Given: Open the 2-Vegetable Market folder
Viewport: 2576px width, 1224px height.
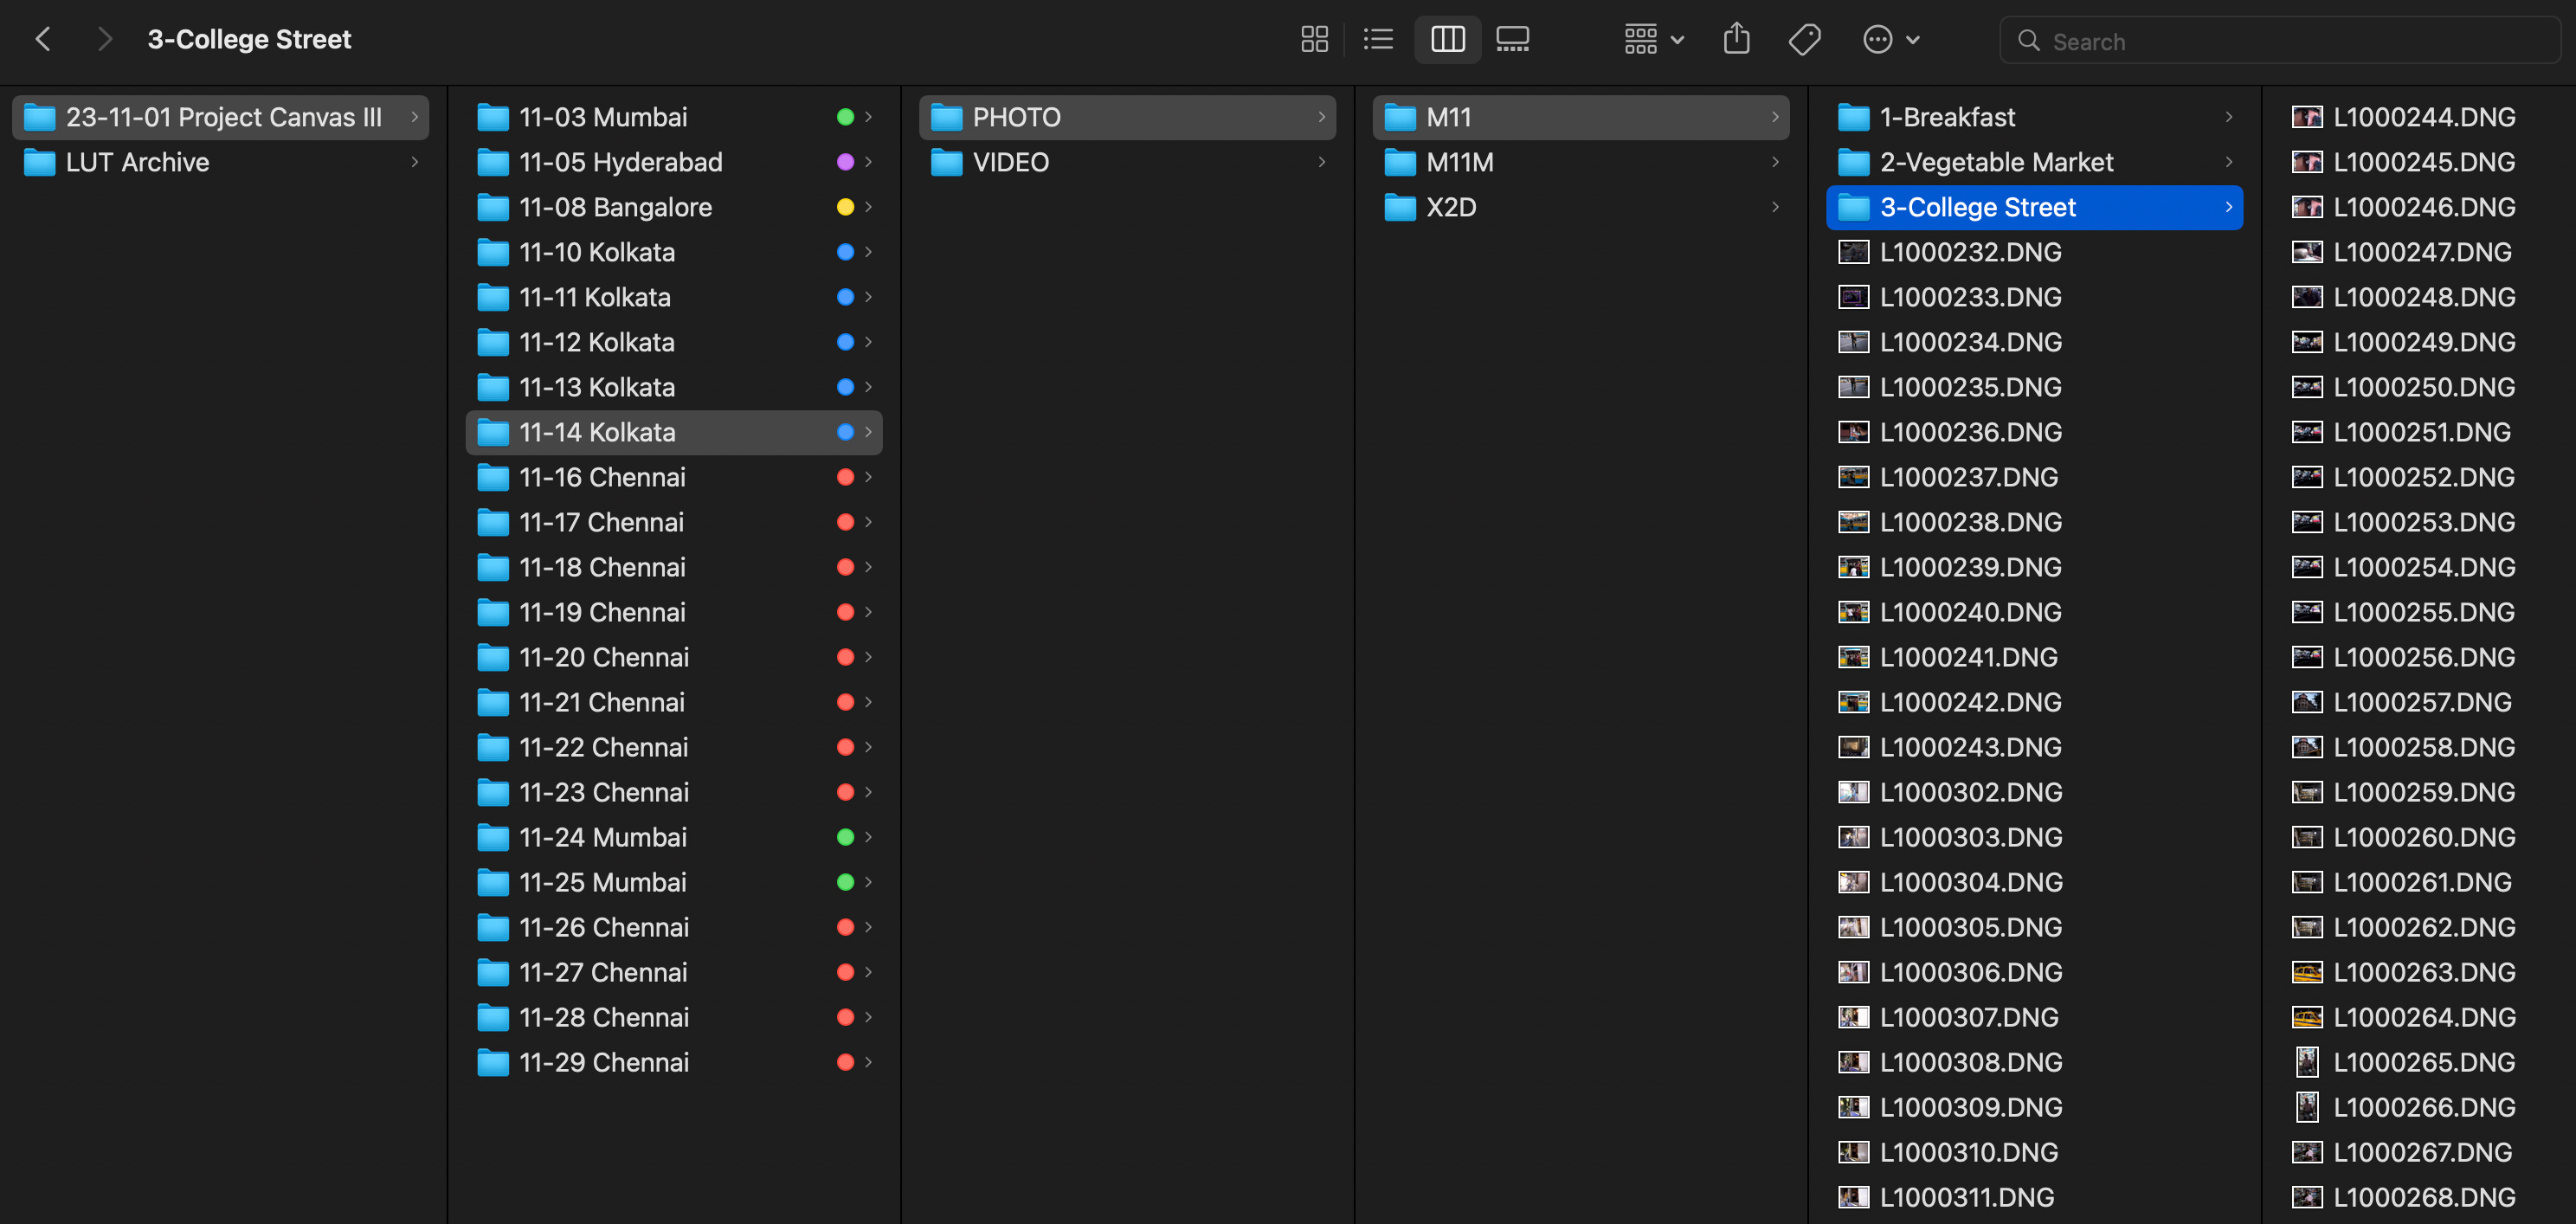Looking at the screenshot, I should pos(2034,162).
